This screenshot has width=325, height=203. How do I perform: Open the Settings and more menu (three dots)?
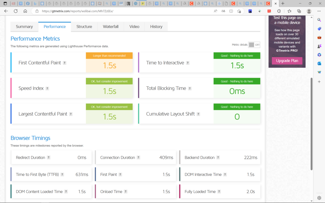tap(319, 11)
